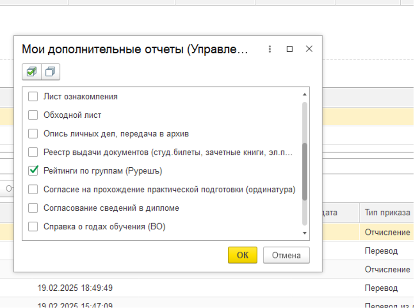414x308 pixels.
Task: Click the Тип приказа column header
Action: coord(387,212)
